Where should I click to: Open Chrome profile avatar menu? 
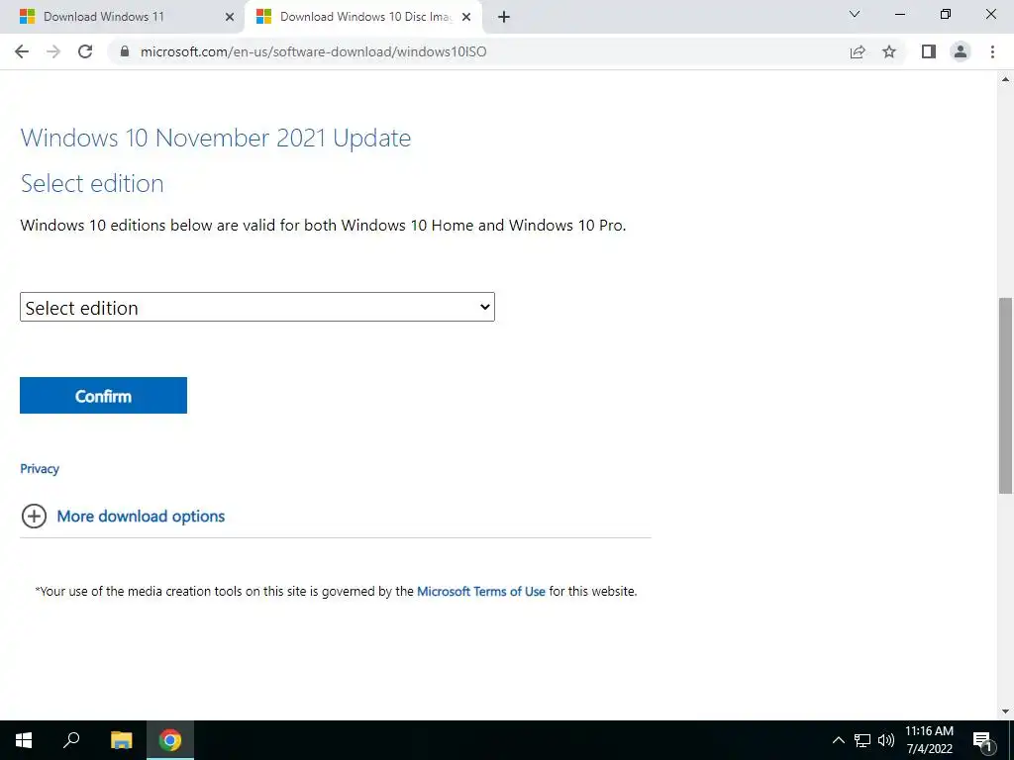(961, 51)
